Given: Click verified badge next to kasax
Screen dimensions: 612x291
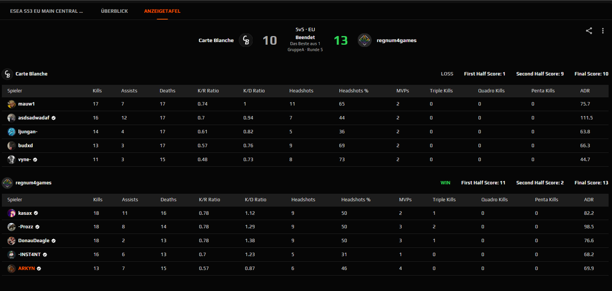Looking at the screenshot, I should [x=36, y=213].
